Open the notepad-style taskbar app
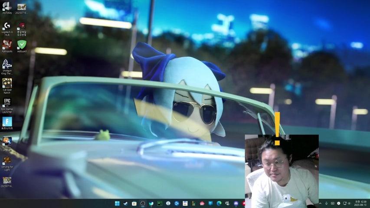 click(x=185, y=203)
